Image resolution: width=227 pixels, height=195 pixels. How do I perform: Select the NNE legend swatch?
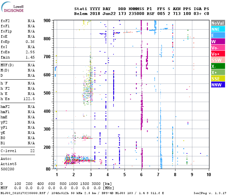(218, 29)
